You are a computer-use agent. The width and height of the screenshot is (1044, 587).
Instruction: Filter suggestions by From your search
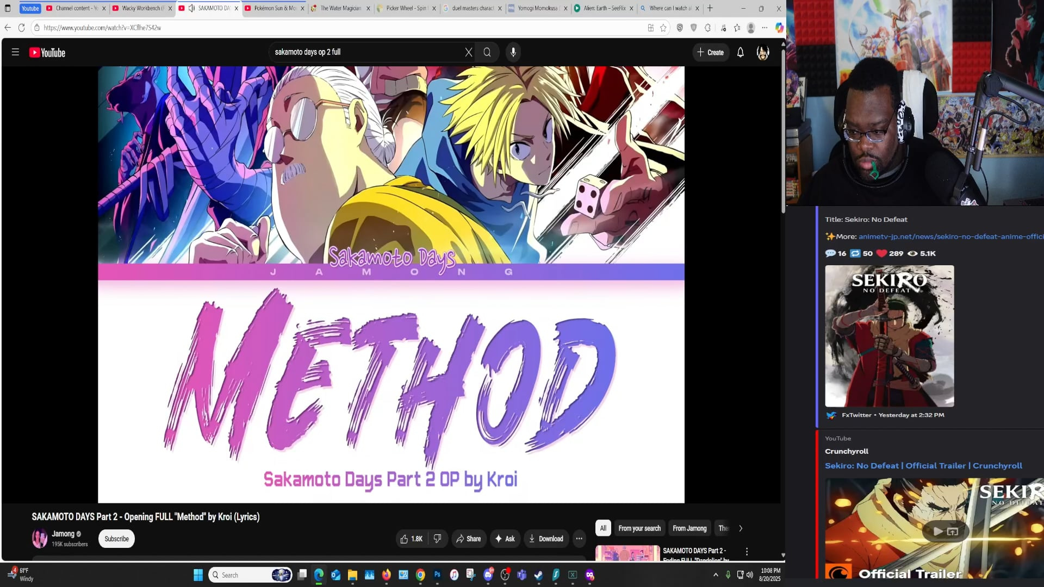(639, 528)
